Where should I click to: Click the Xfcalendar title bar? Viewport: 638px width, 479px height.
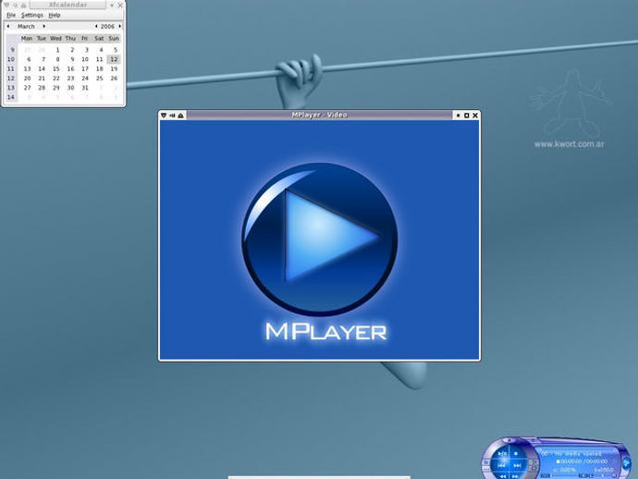point(67,5)
